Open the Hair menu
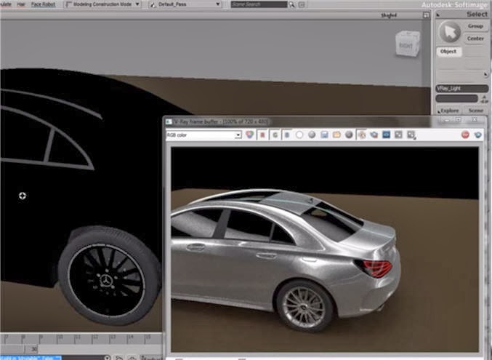 click(21, 4)
